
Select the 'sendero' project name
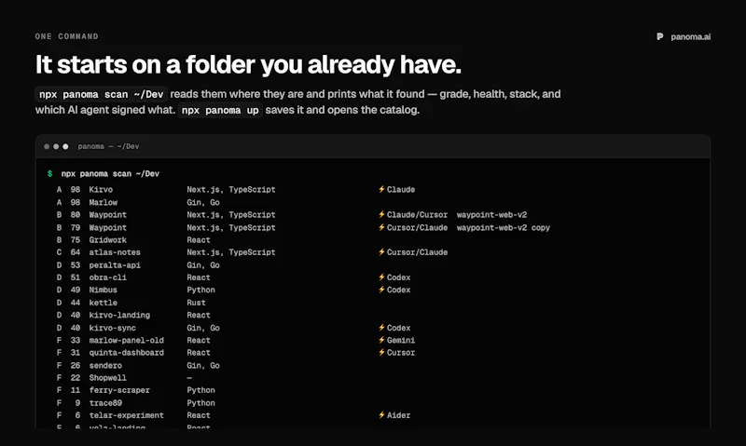click(x=105, y=365)
